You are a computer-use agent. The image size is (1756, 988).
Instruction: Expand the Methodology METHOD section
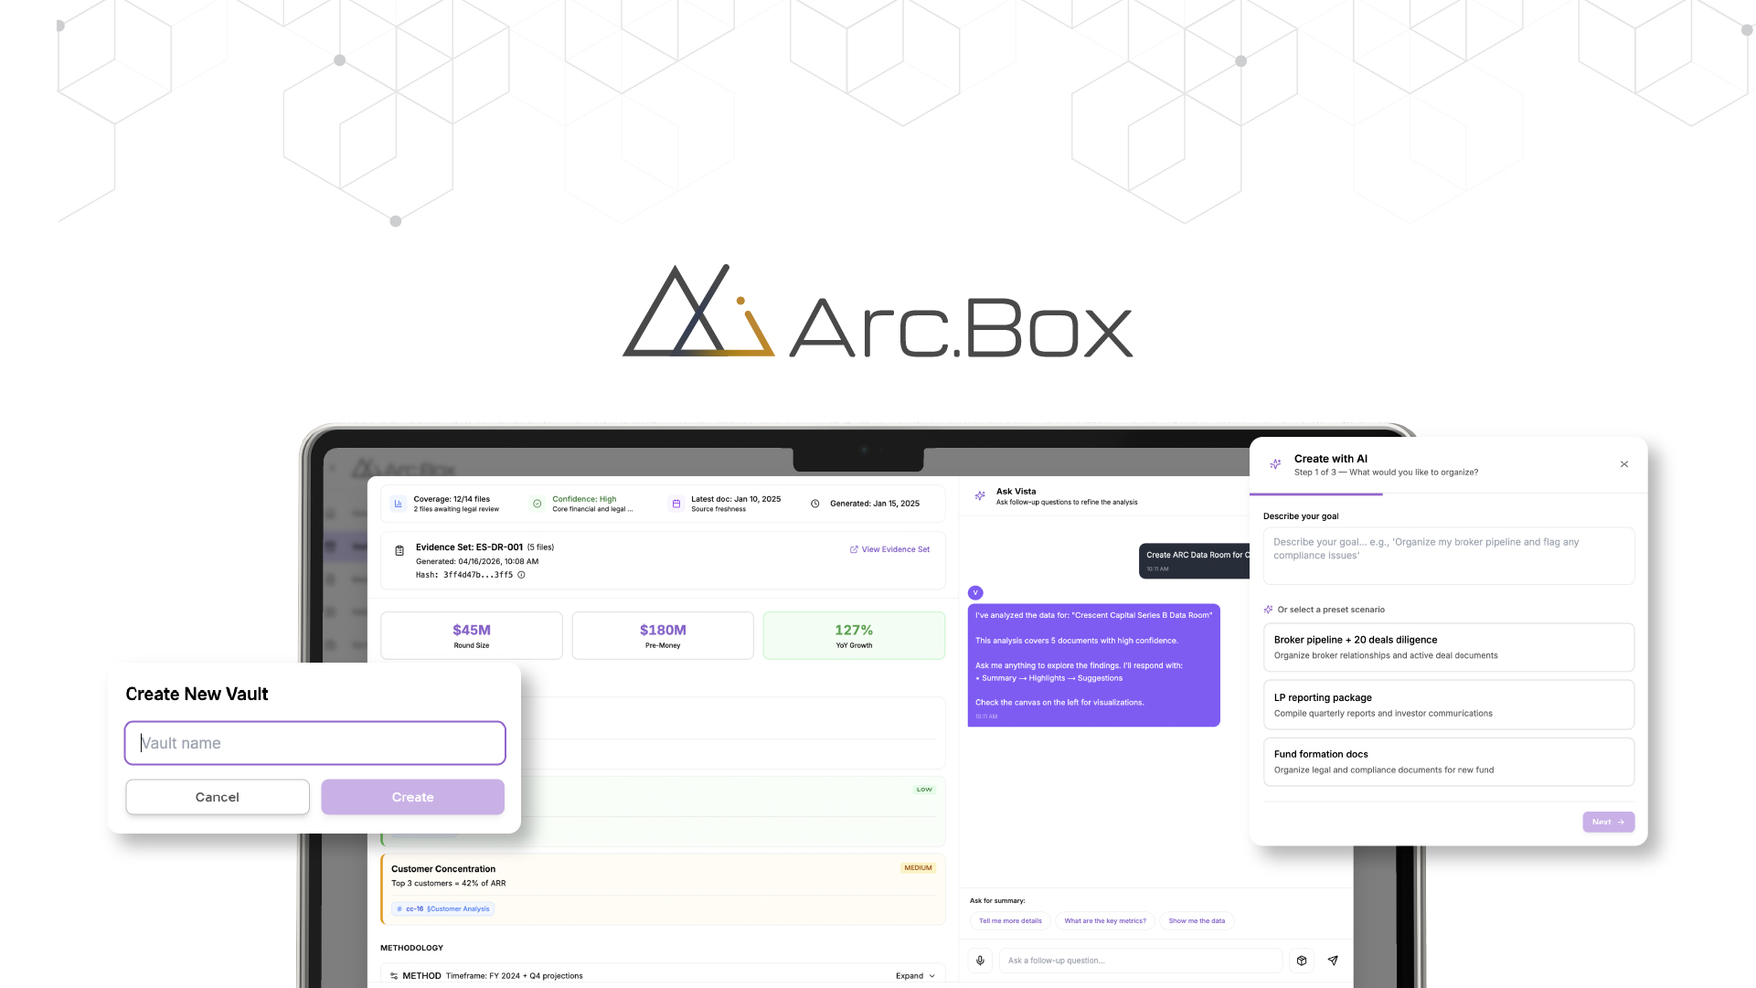tap(915, 975)
